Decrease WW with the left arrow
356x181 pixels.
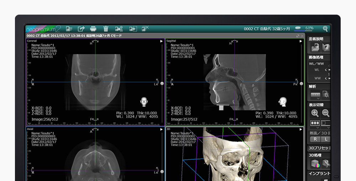click(x=326, y=78)
